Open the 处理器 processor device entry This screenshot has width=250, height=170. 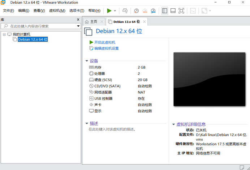point(99,73)
